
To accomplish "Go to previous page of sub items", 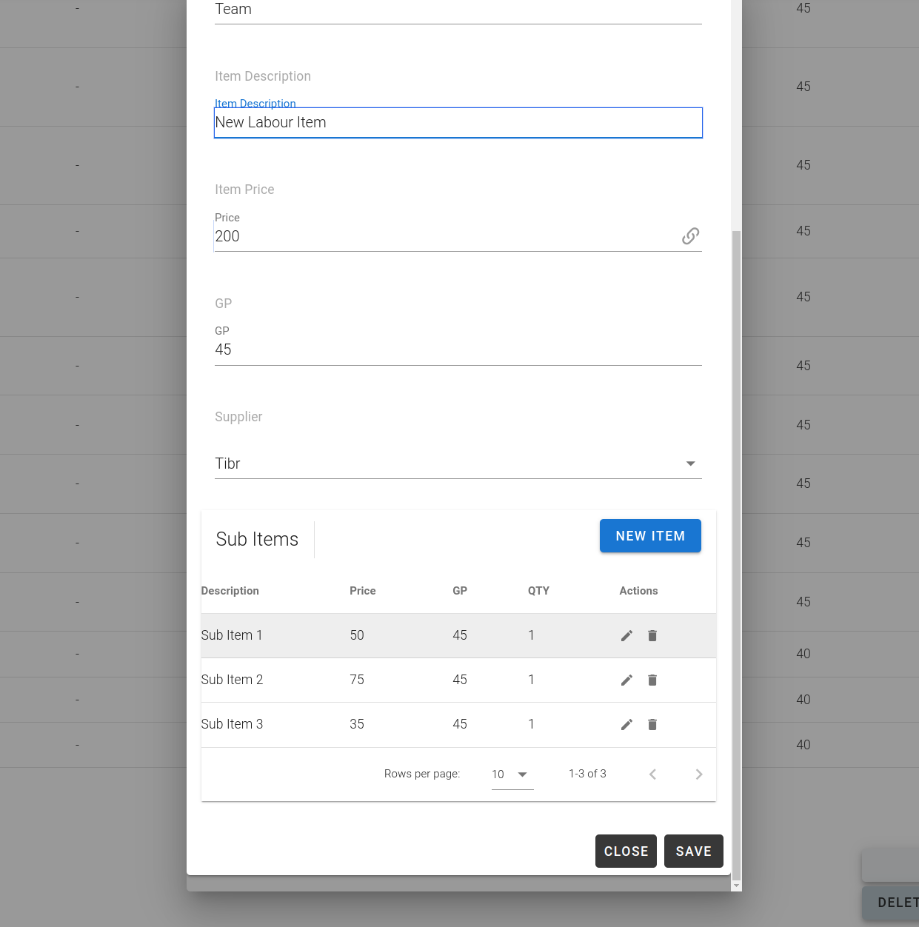I will (652, 774).
